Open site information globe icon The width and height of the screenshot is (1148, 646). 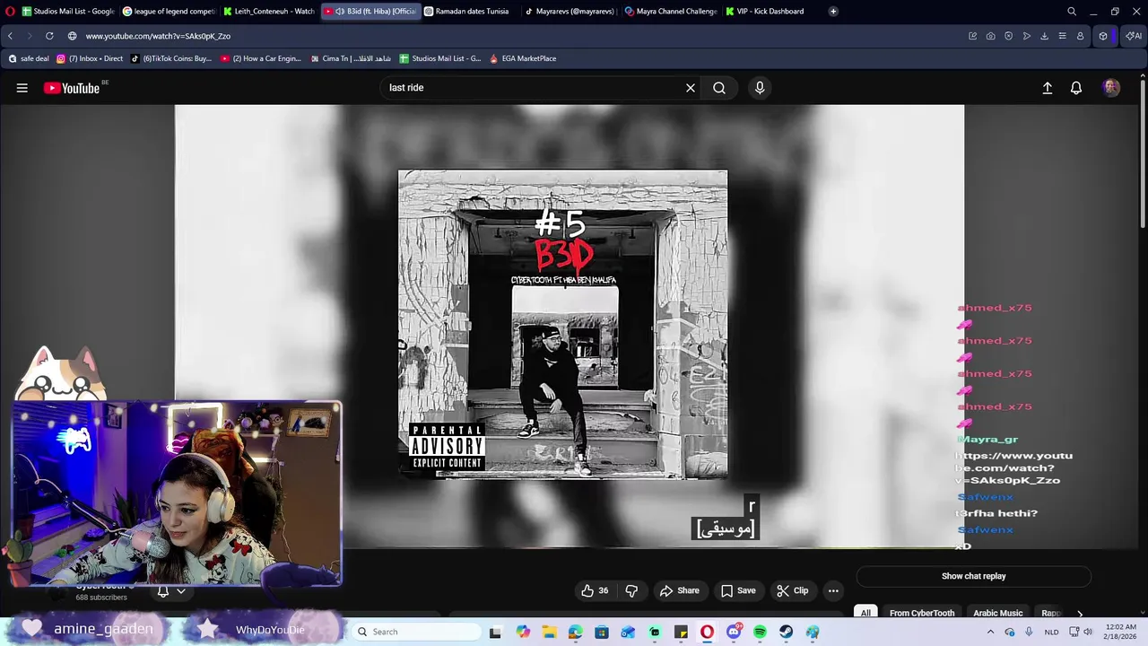(x=72, y=36)
